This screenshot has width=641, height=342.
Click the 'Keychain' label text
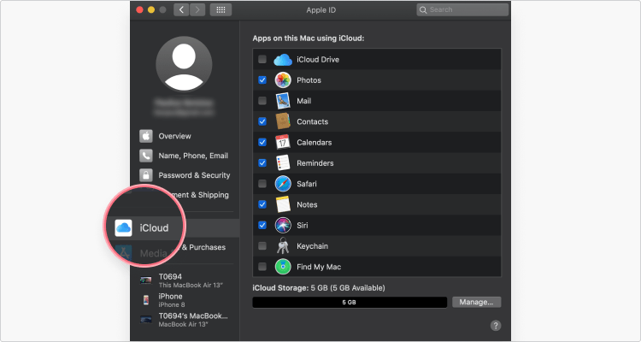[312, 246]
